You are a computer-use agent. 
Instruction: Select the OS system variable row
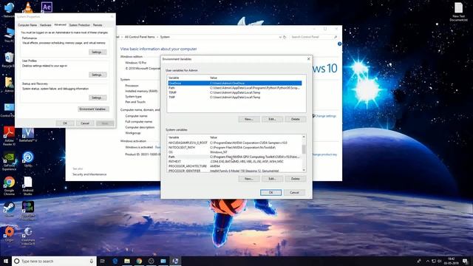[235, 152]
